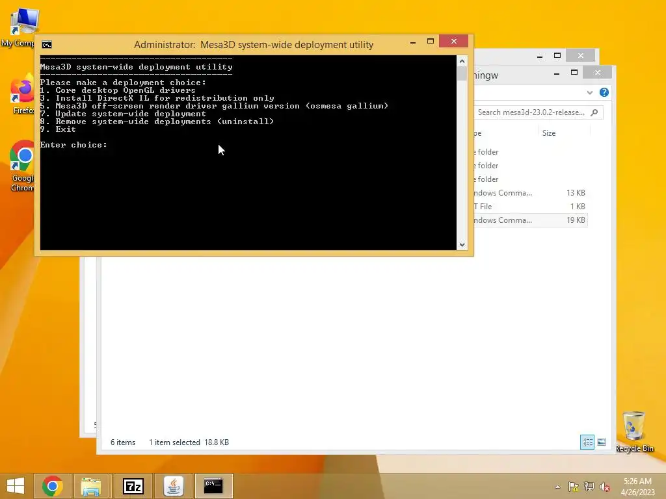
Task: Switch Explorer to details view icon
Action: point(587,442)
